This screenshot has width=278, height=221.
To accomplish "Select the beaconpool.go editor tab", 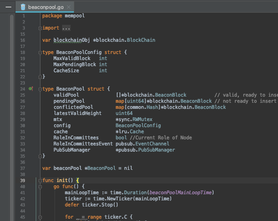I will (45, 7).
